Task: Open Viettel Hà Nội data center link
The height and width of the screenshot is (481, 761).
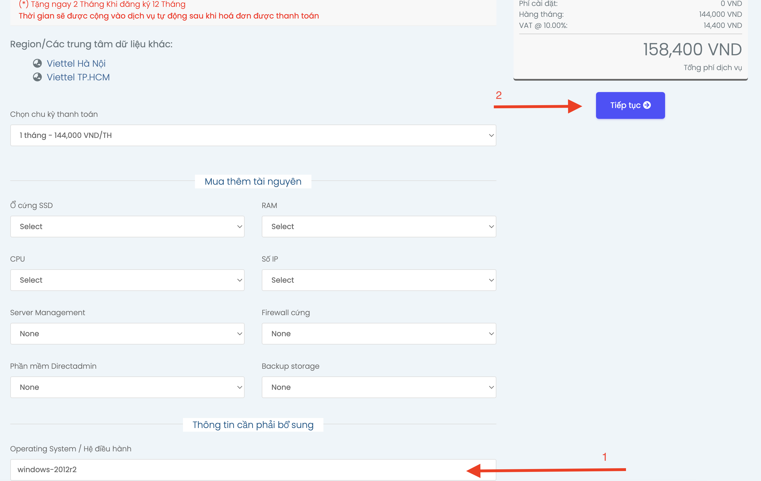Action: tap(76, 63)
